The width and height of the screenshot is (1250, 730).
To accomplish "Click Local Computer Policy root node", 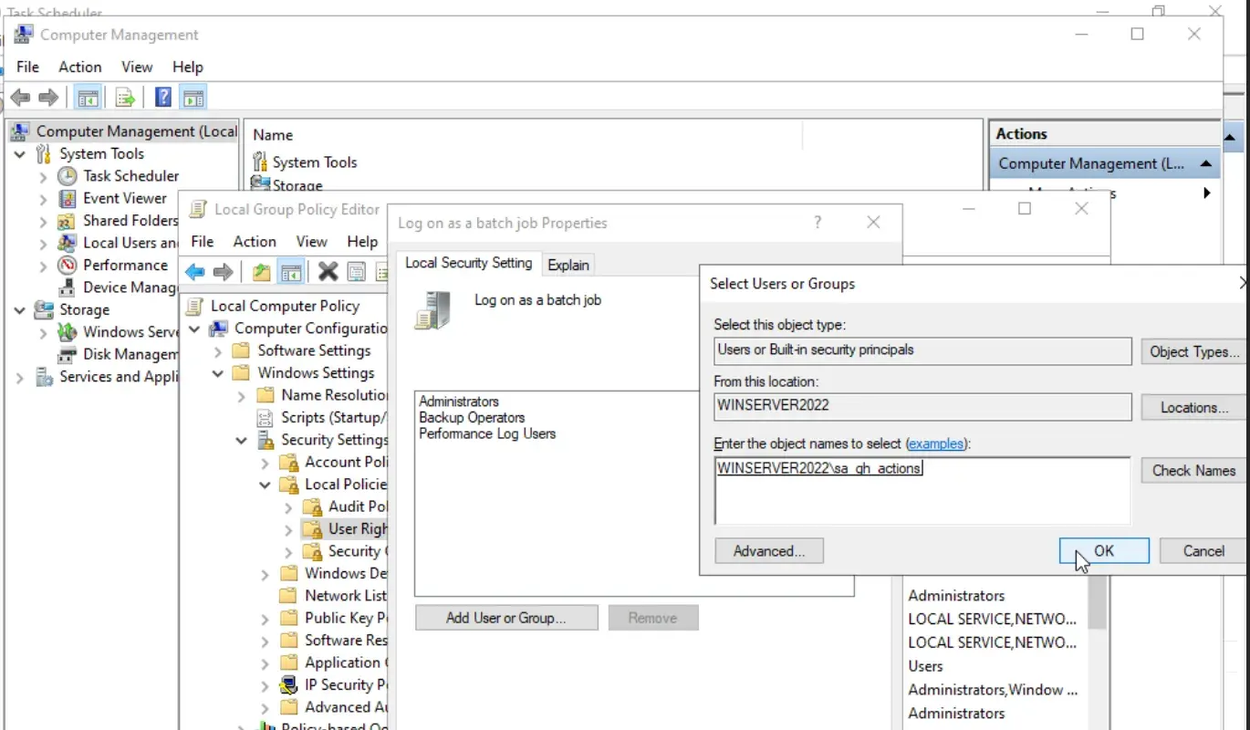I will point(285,306).
